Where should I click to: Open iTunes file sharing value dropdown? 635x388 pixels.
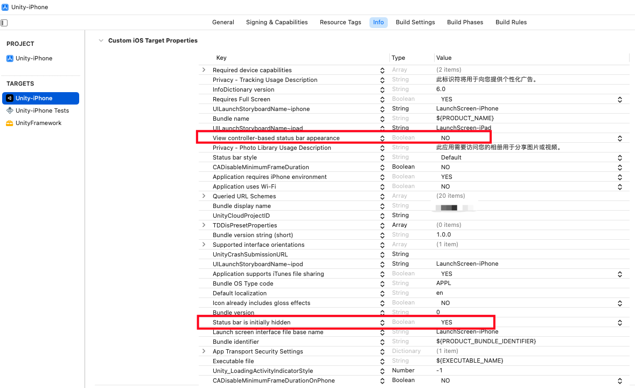pyautogui.click(x=619, y=274)
